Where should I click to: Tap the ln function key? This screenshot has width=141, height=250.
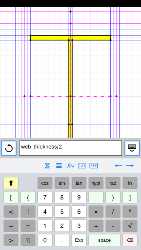click(130, 183)
